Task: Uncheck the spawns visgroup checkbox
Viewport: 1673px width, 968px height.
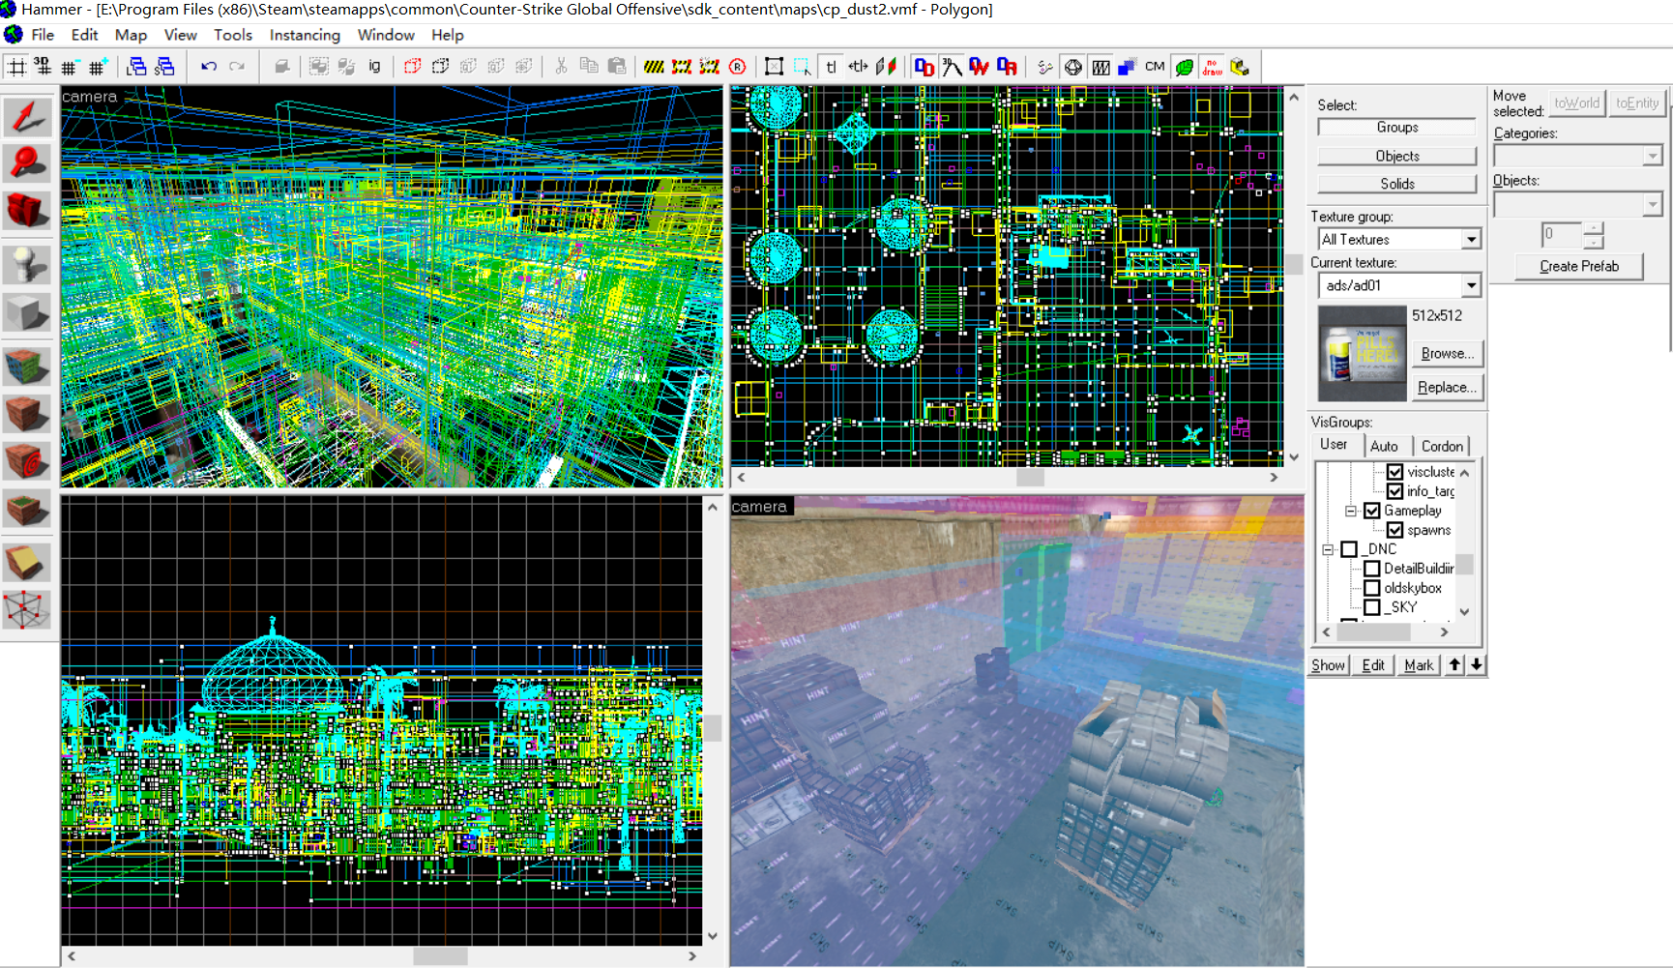Action: (x=1394, y=530)
